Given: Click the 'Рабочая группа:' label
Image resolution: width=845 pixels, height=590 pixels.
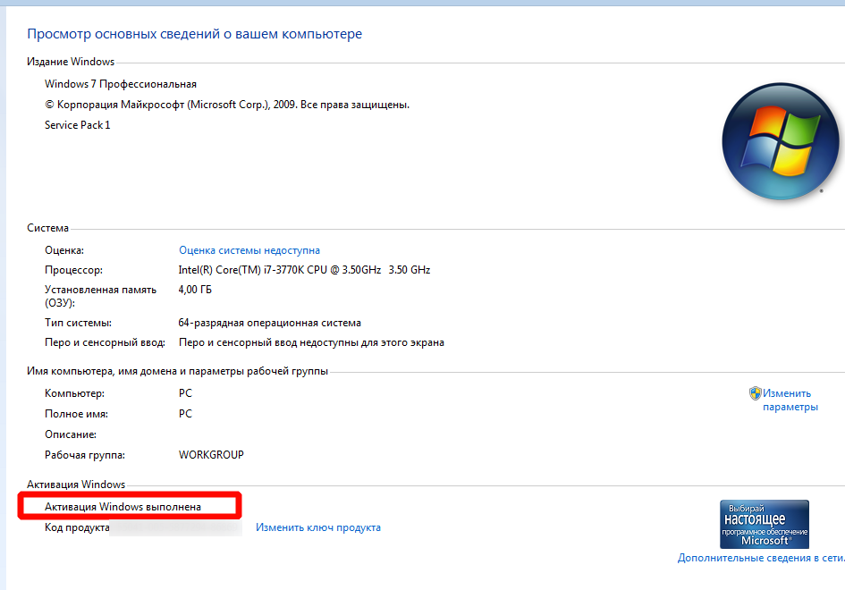Looking at the screenshot, I should point(85,455).
